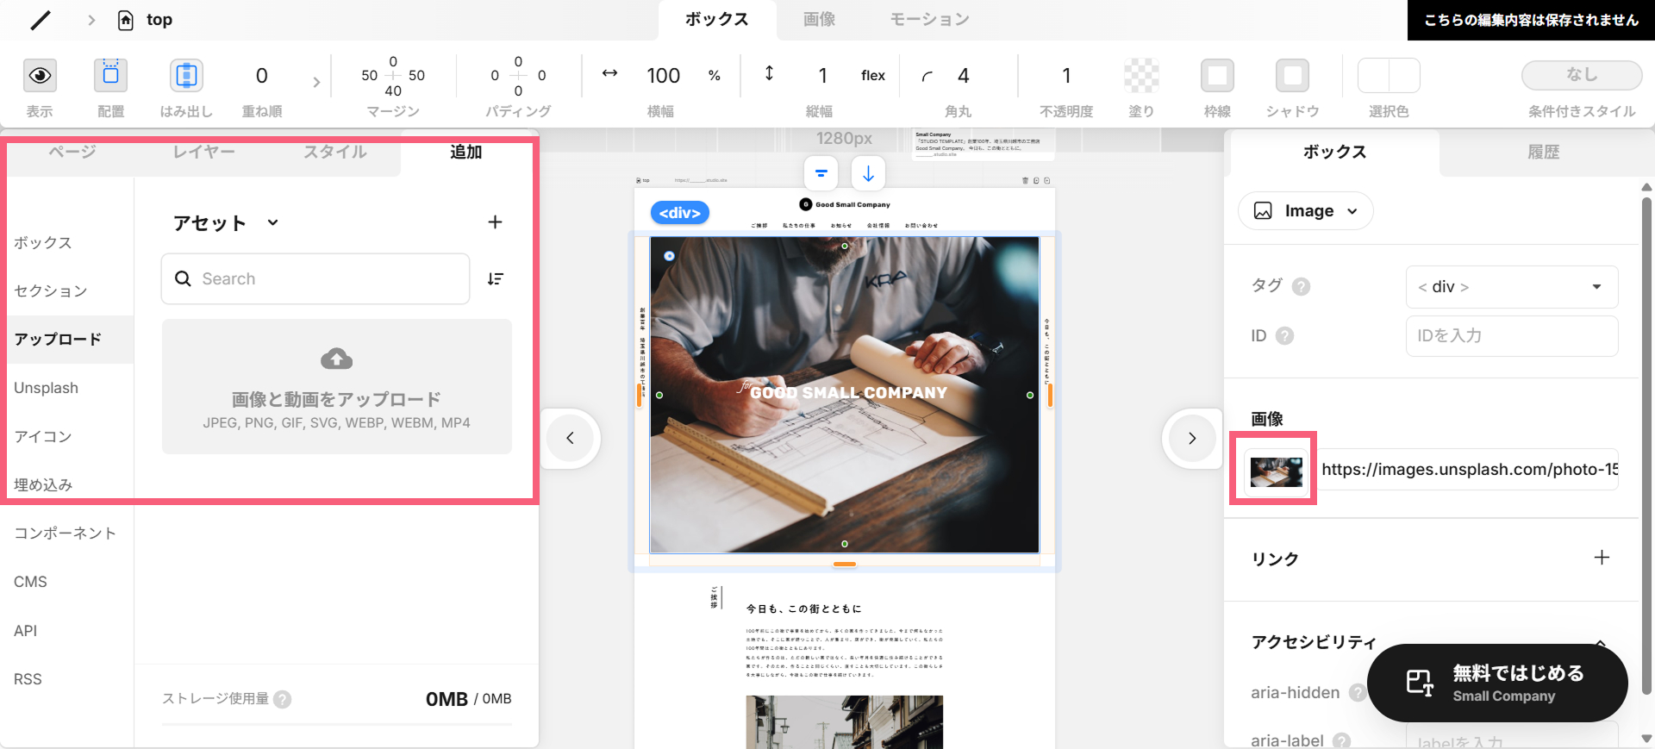
Task: Open the タグ div dropdown
Action: (x=1512, y=287)
